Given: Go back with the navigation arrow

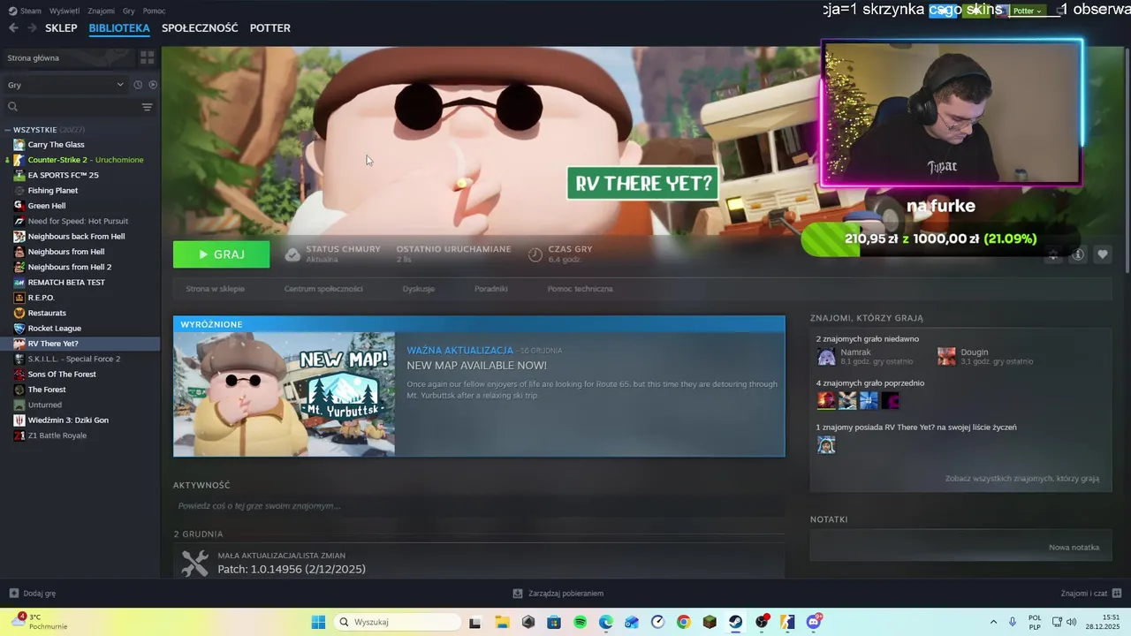Looking at the screenshot, I should coord(13,28).
